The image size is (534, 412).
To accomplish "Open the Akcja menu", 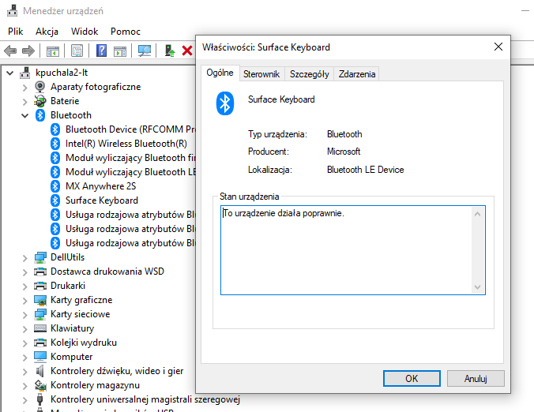I will tap(47, 32).
